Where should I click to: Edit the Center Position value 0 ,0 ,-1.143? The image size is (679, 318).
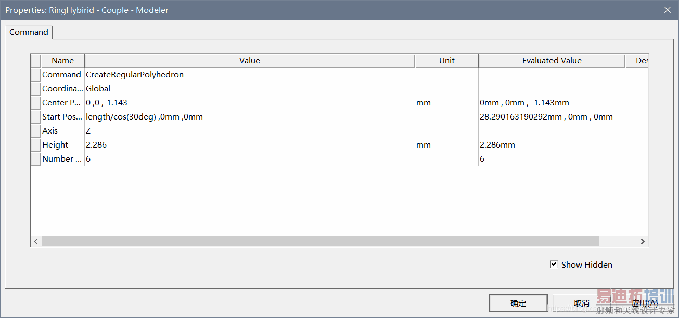250,103
